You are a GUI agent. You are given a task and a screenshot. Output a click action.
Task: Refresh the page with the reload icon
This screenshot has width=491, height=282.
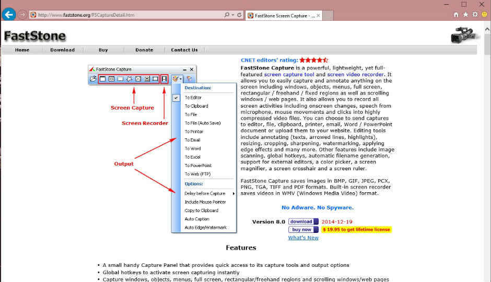coord(239,15)
